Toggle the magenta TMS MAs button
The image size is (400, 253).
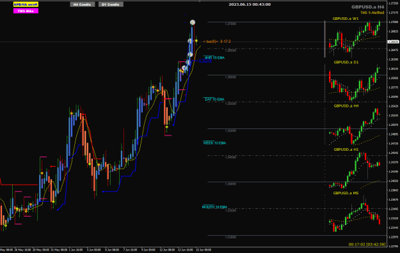click(26, 11)
